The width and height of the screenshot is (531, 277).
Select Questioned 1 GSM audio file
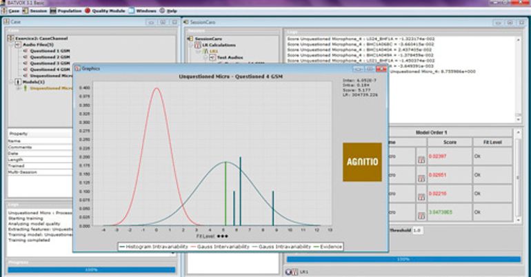tap(49, 50)
